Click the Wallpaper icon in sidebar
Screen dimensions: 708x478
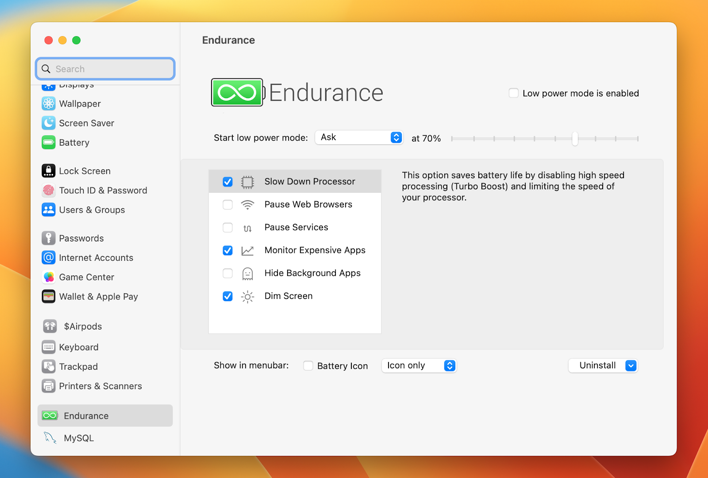(49, 103)
